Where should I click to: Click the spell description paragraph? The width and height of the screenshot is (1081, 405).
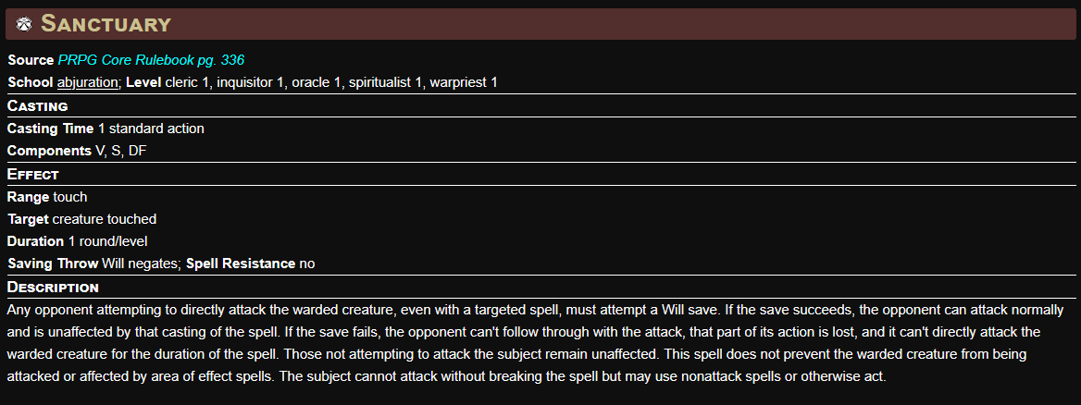click(537, 343)
